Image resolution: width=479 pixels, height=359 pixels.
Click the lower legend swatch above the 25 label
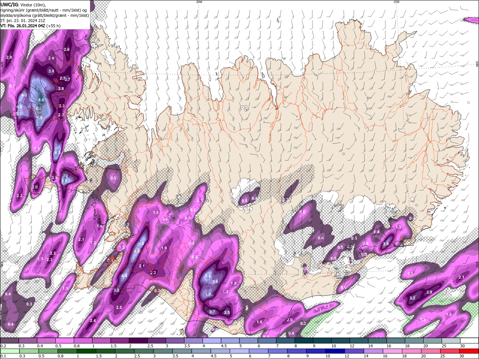450,351
